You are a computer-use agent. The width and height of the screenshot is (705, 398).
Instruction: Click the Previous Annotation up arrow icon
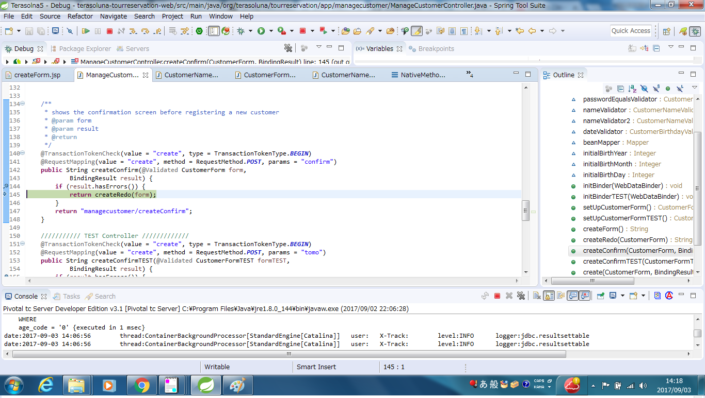498,31
